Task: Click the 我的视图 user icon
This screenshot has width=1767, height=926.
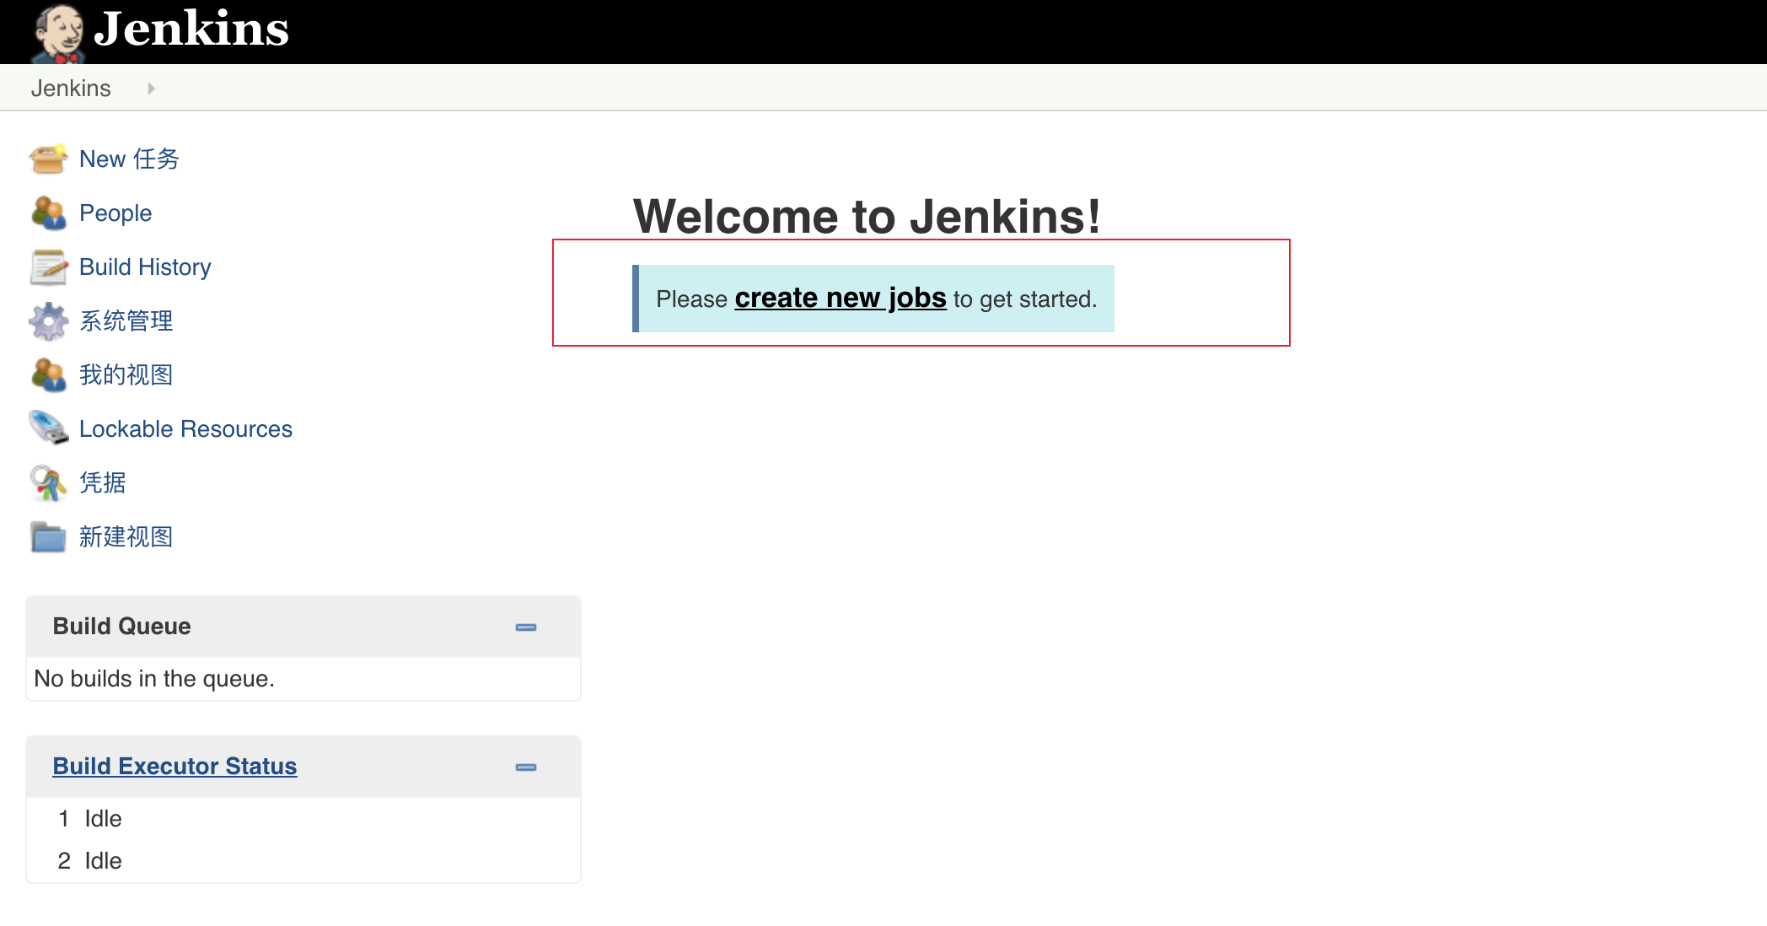Action: click(x=48, y=374)
